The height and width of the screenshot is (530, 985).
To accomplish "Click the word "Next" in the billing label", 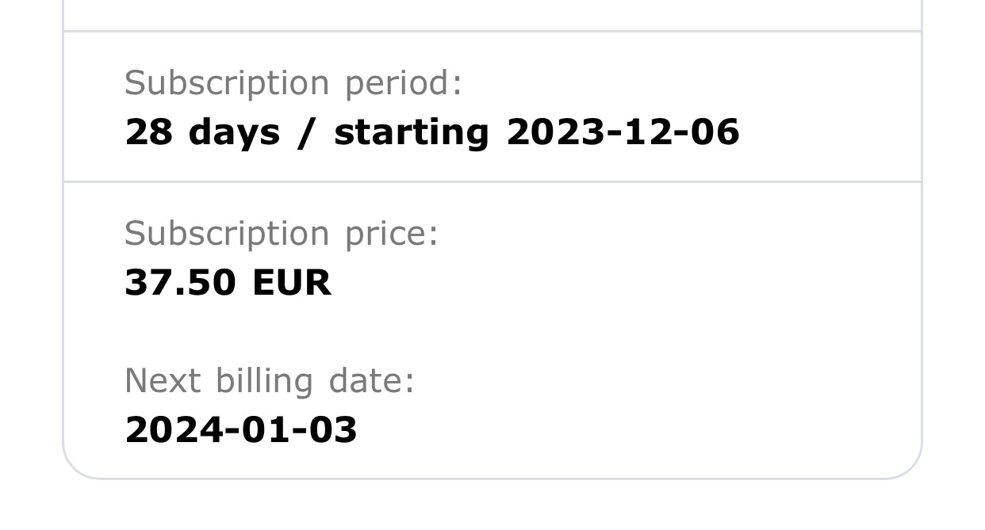I will click(x=162, y=381).
